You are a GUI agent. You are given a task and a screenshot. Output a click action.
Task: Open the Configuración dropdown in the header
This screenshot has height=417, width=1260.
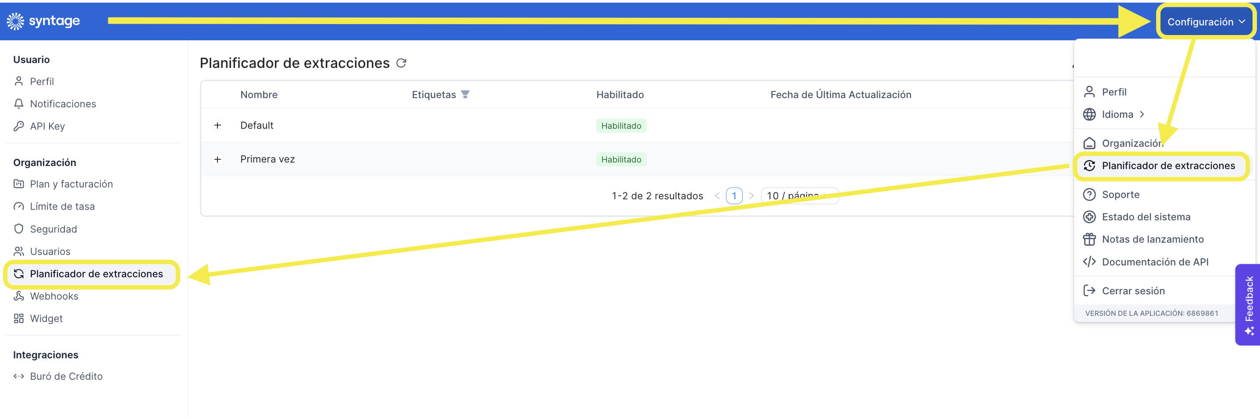pyautogui.click(x=1206, y=21)
